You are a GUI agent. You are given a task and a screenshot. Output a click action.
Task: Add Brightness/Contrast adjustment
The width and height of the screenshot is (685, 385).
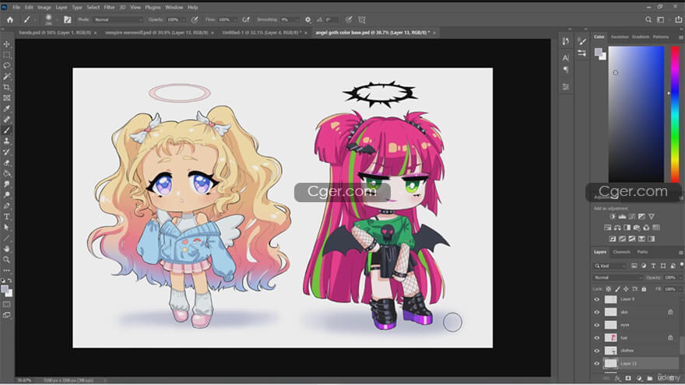(613, 216)
